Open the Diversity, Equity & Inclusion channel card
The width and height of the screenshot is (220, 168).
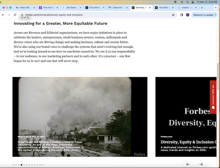coord(186,117)
